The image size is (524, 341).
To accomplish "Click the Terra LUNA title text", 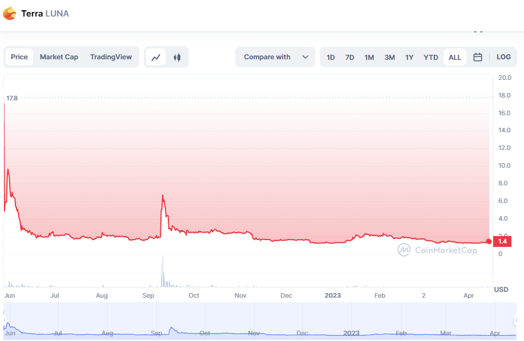I will [45, 14].
